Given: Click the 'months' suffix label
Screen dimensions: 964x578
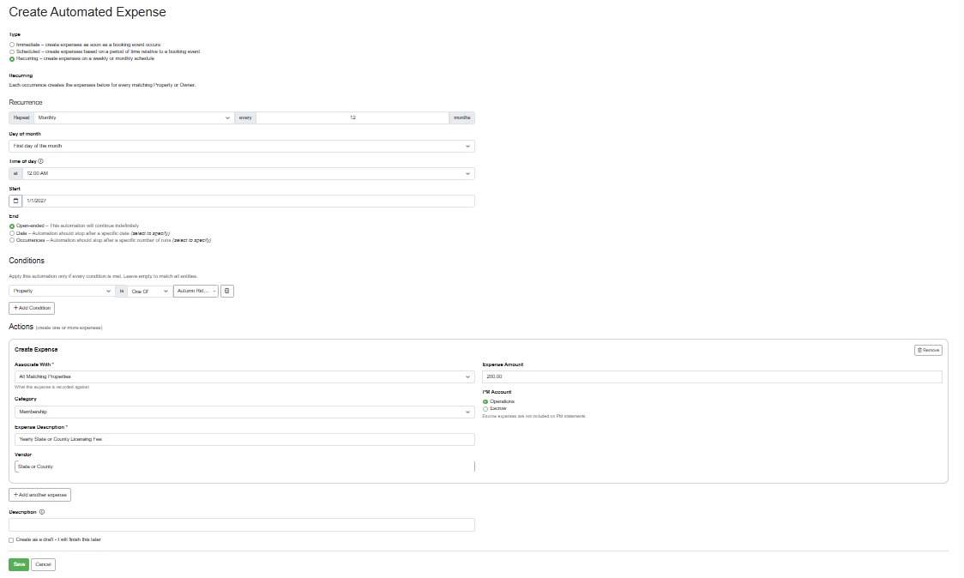Looking at the screenshot, I should [461, 118].
